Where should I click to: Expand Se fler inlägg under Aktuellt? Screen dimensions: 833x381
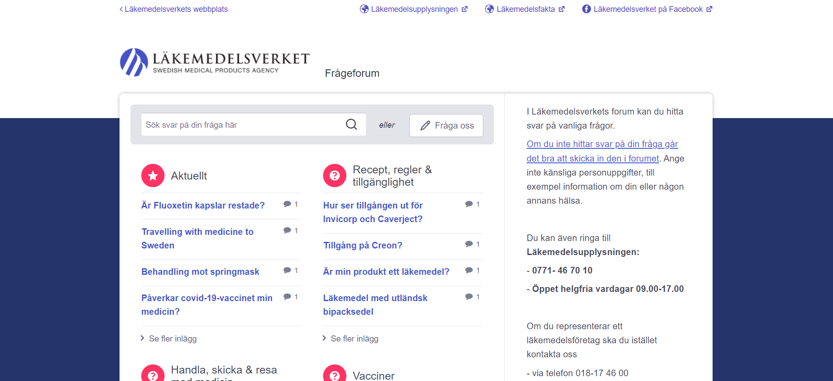(x=172, y=338)
